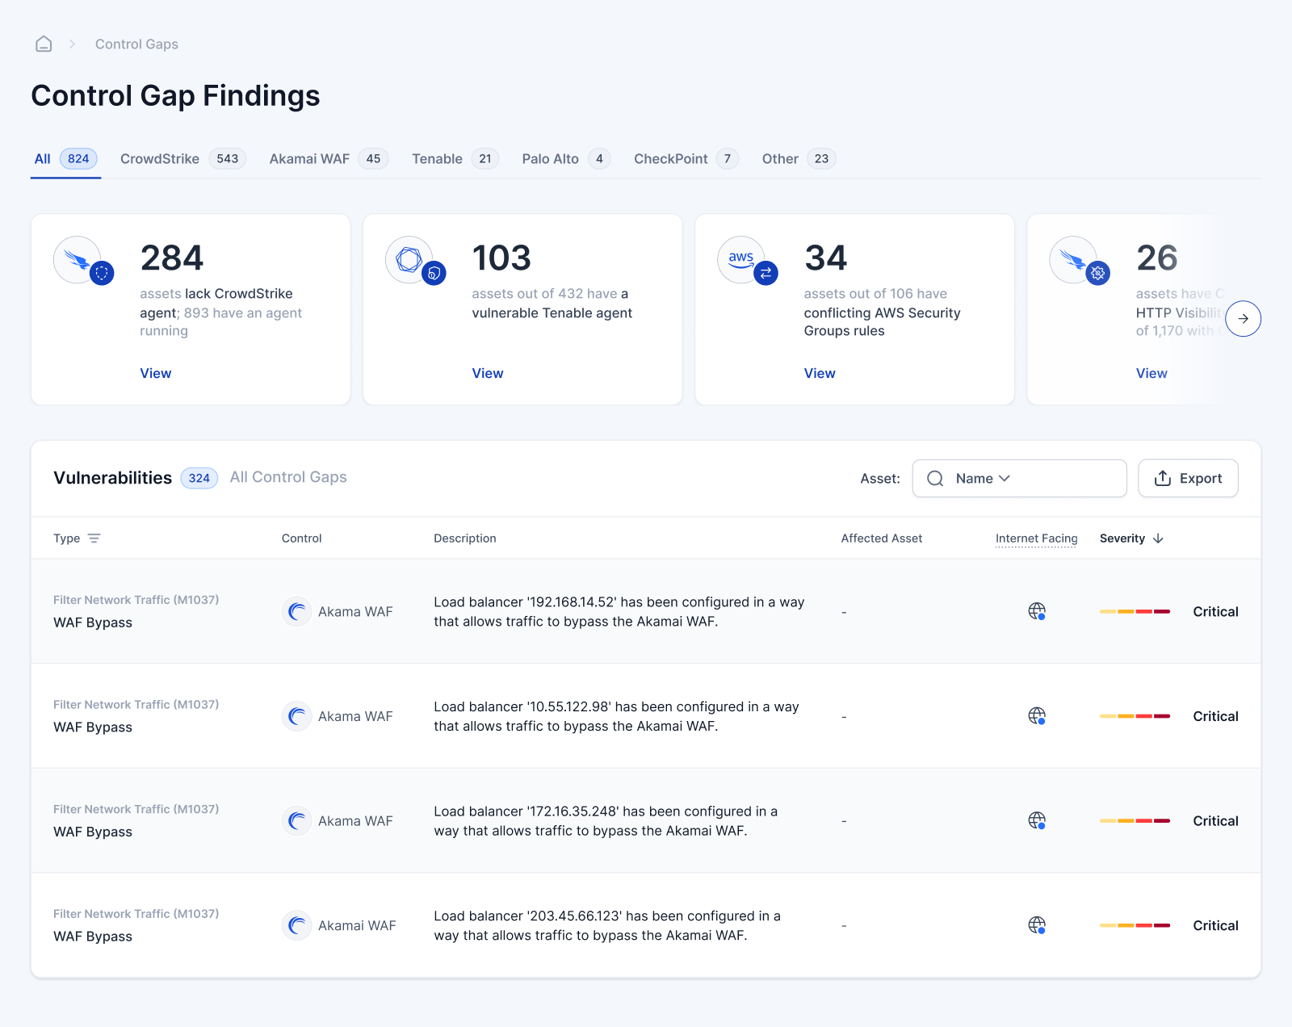Click the Akamai logo in the 192.168.14.52 row

point(296,612)
